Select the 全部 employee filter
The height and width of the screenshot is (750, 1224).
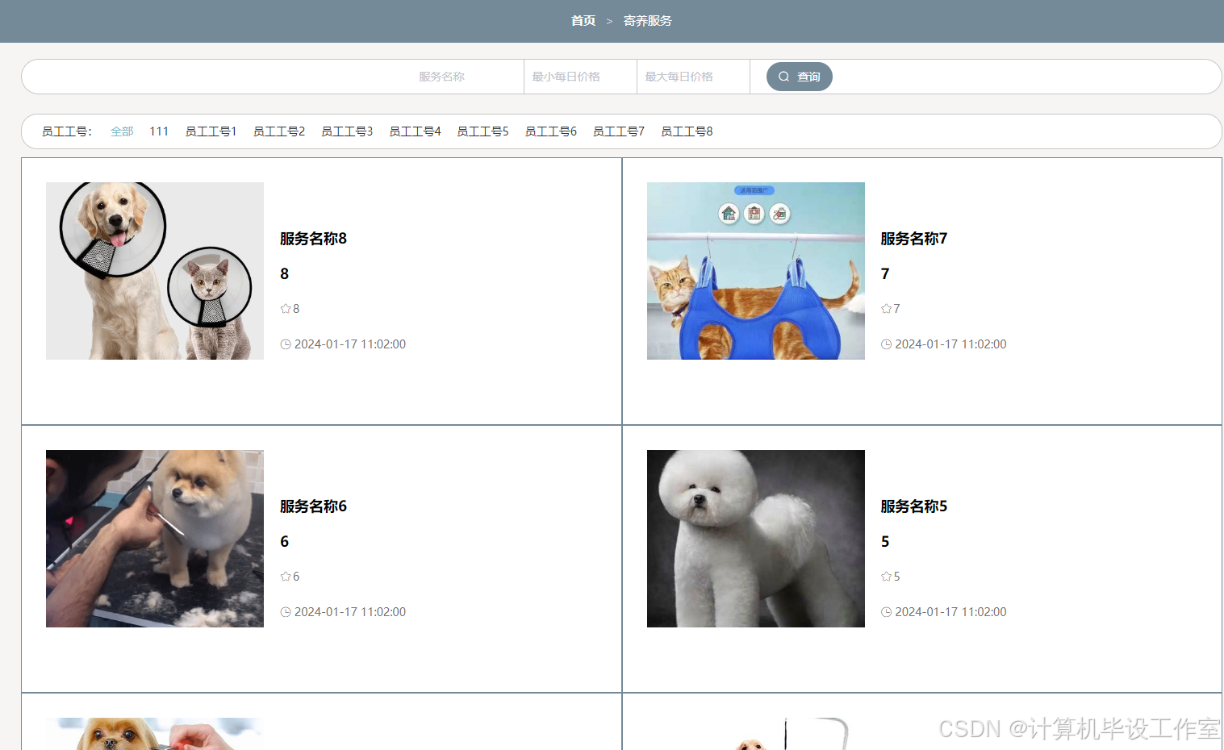point(122,131)
